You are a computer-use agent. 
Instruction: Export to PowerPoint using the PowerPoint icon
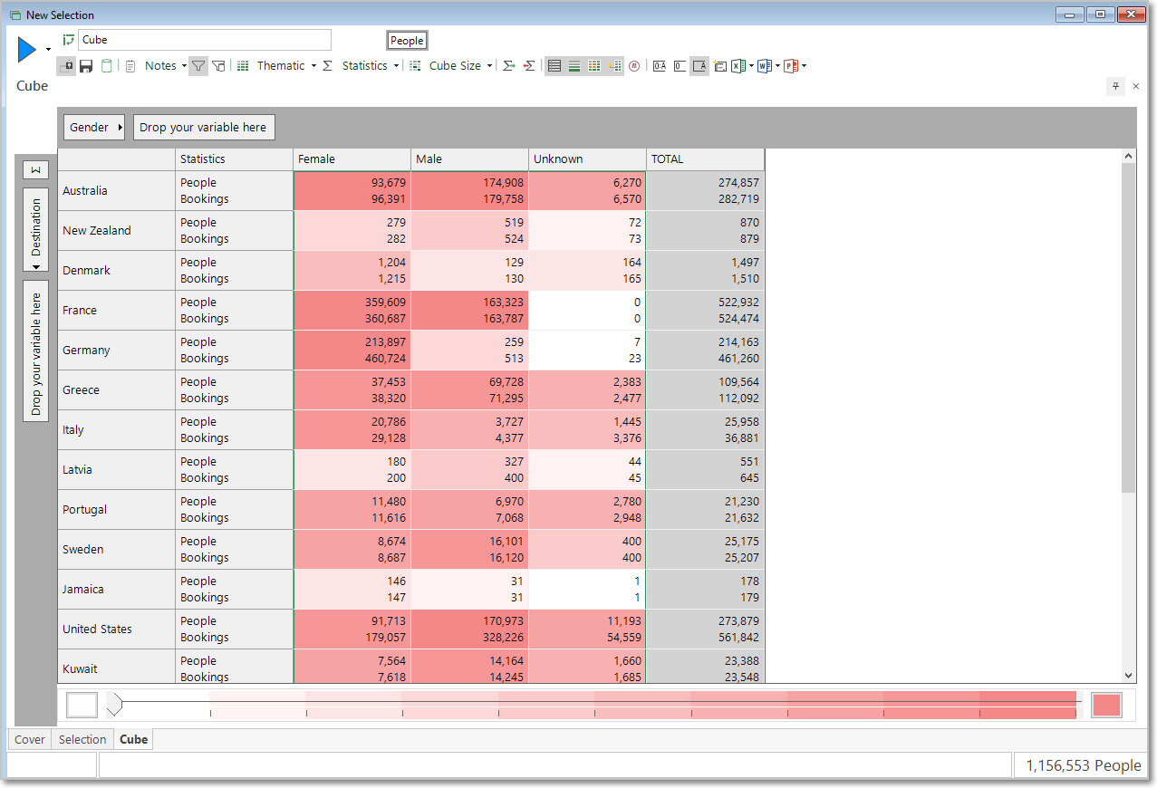tap(791, 66)
